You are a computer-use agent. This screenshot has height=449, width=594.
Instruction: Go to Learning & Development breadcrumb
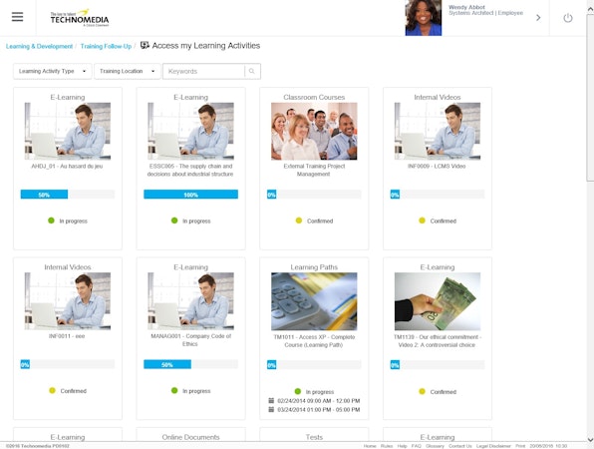pos(39,46)
